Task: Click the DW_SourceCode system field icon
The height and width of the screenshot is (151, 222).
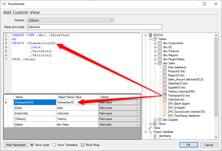Action: (165, 112)
